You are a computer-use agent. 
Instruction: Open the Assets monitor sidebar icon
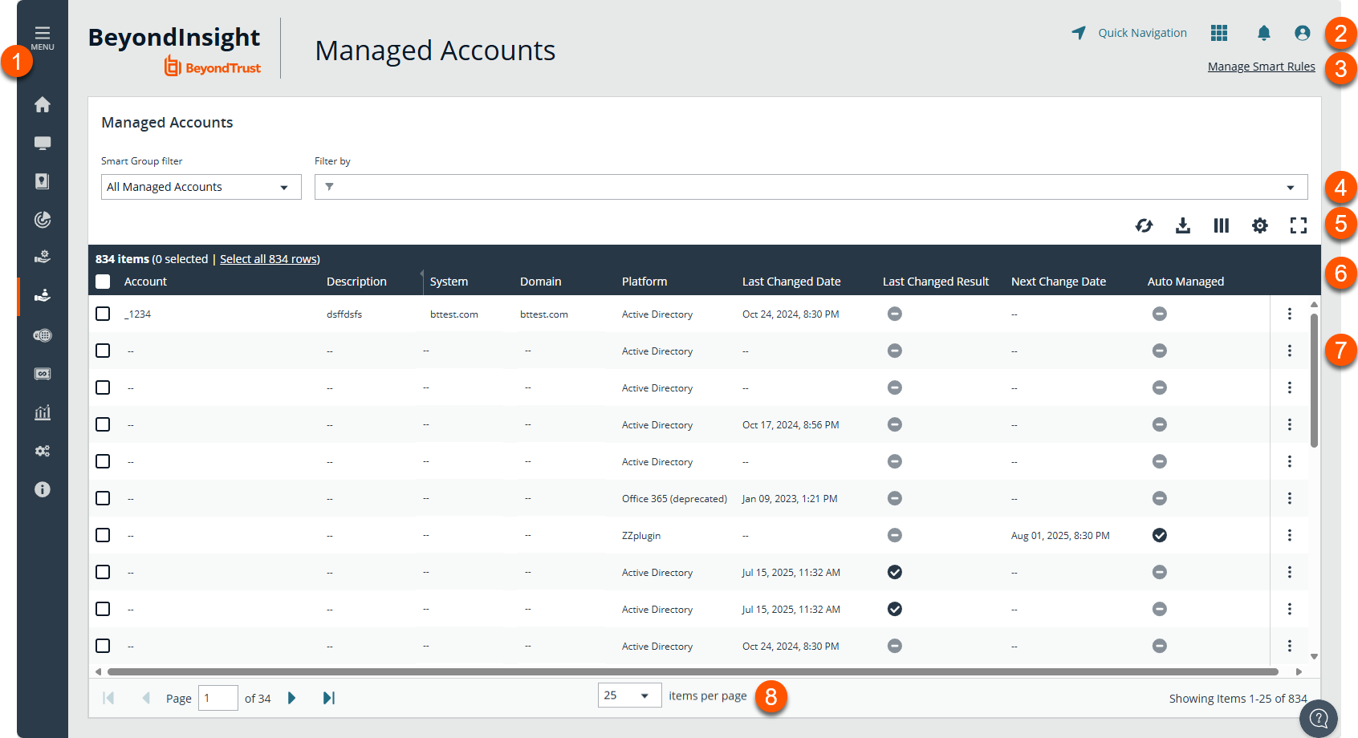tap(43, 143)
